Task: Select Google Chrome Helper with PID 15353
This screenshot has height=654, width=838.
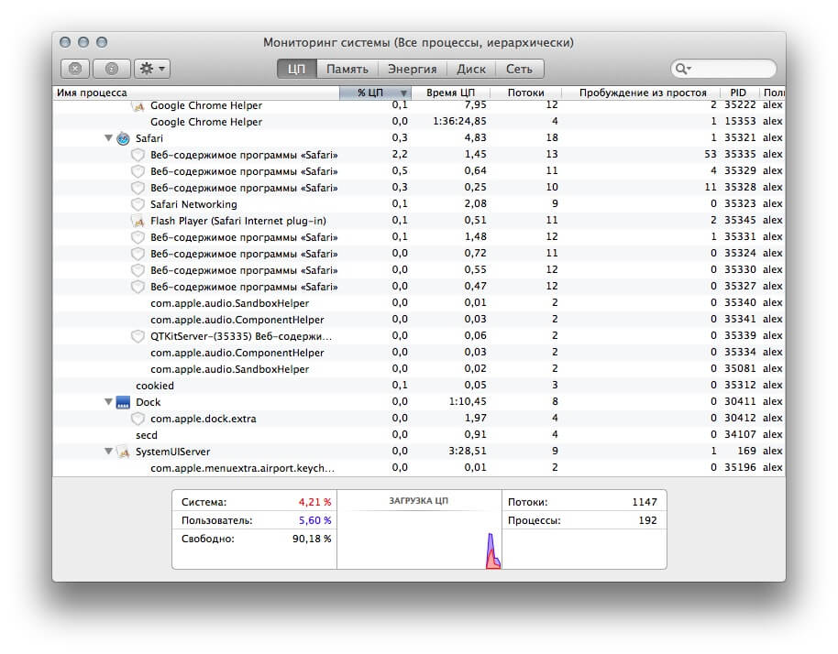Action: pos(419,122)
